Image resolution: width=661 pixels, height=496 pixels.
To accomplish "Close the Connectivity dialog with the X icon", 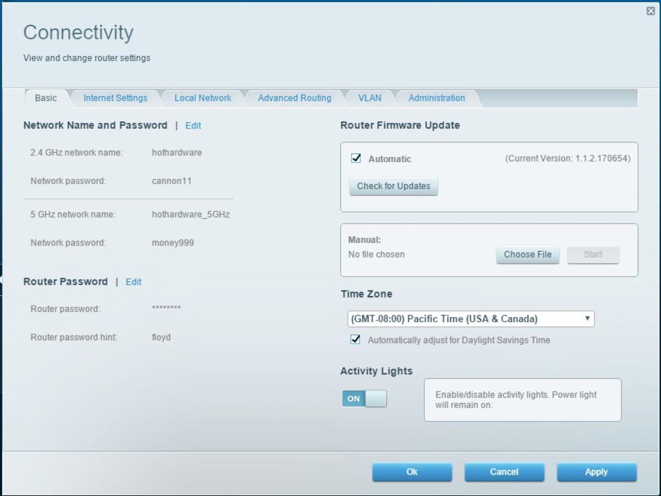I will tap(650, 11).
